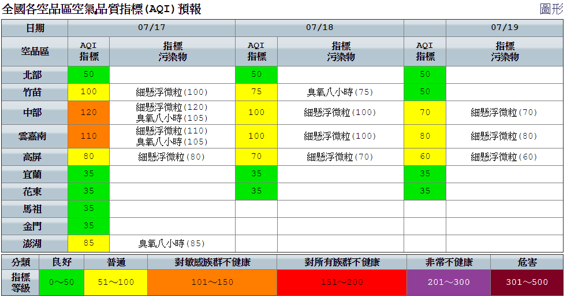The image size is (567, 297).
Task: Click the page title 全國各空品區空氣品質指標(AQI)預報
Action: [101, 9]
